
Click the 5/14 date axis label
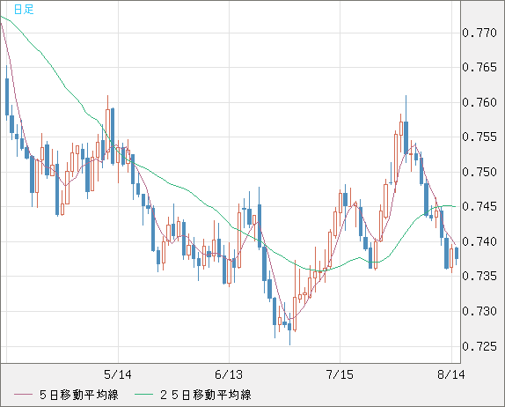(118, 374)
